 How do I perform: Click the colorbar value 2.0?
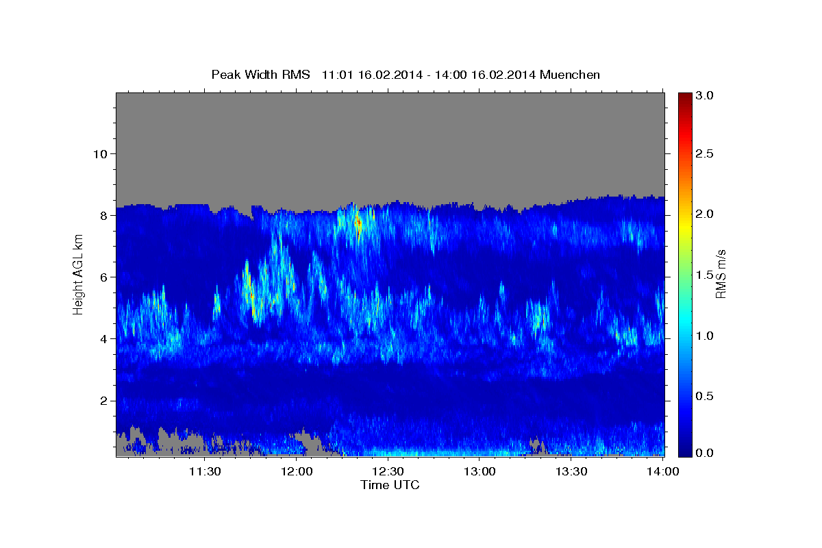(x=705, y=214)
